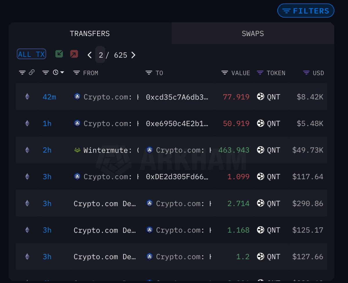Click the value 1.099
Image resolution: width=348 pixels, height=283 pixels.
(238, 177)
